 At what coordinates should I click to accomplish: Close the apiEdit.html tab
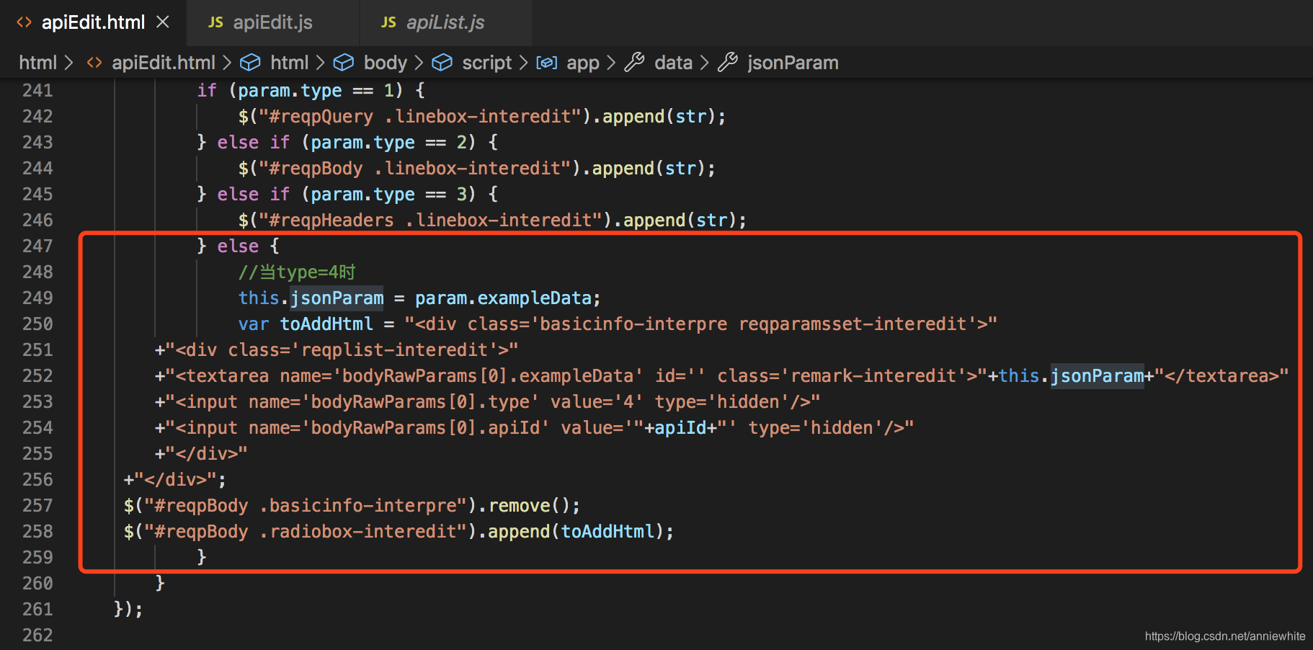coord(163,22)
